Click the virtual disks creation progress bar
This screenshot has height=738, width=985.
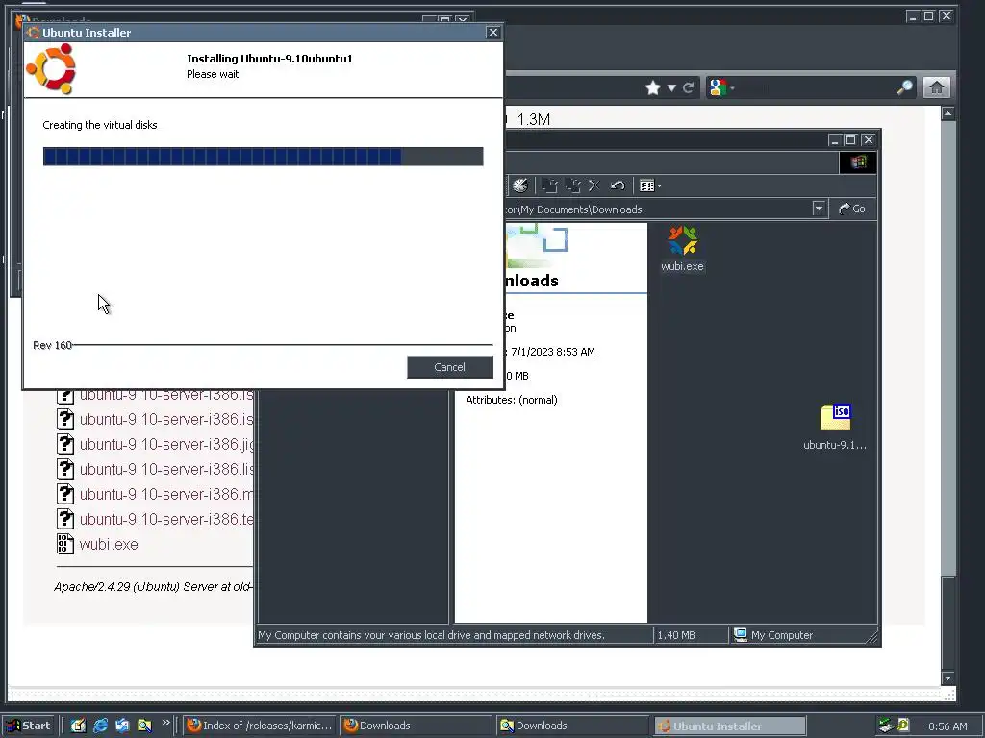264,157
